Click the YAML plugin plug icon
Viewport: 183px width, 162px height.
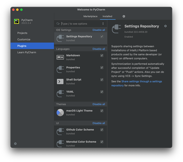60,93
